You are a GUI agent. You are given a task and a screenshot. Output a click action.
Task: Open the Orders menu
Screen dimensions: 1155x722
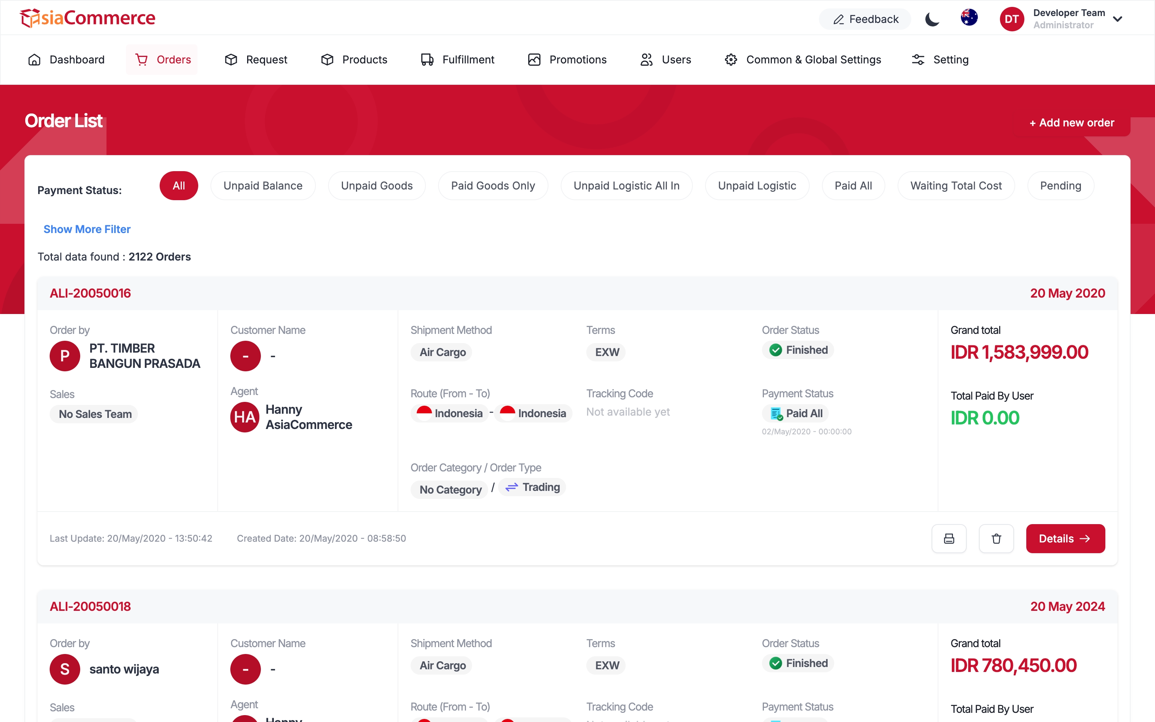click(x=162, y=60)
